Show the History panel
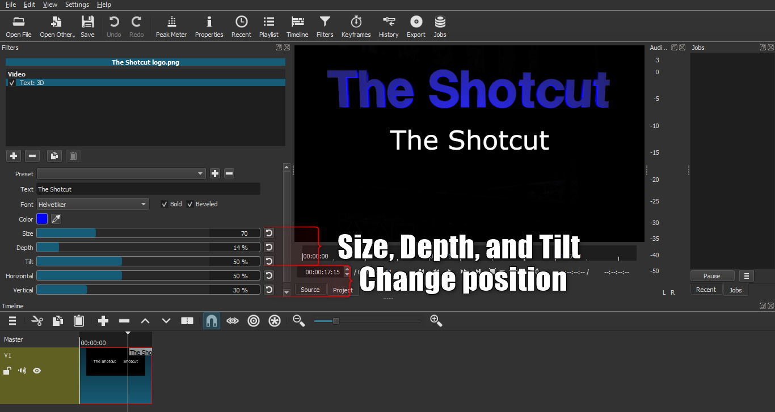775x412 pixels. pyautogui.click(x=389, y=27)
